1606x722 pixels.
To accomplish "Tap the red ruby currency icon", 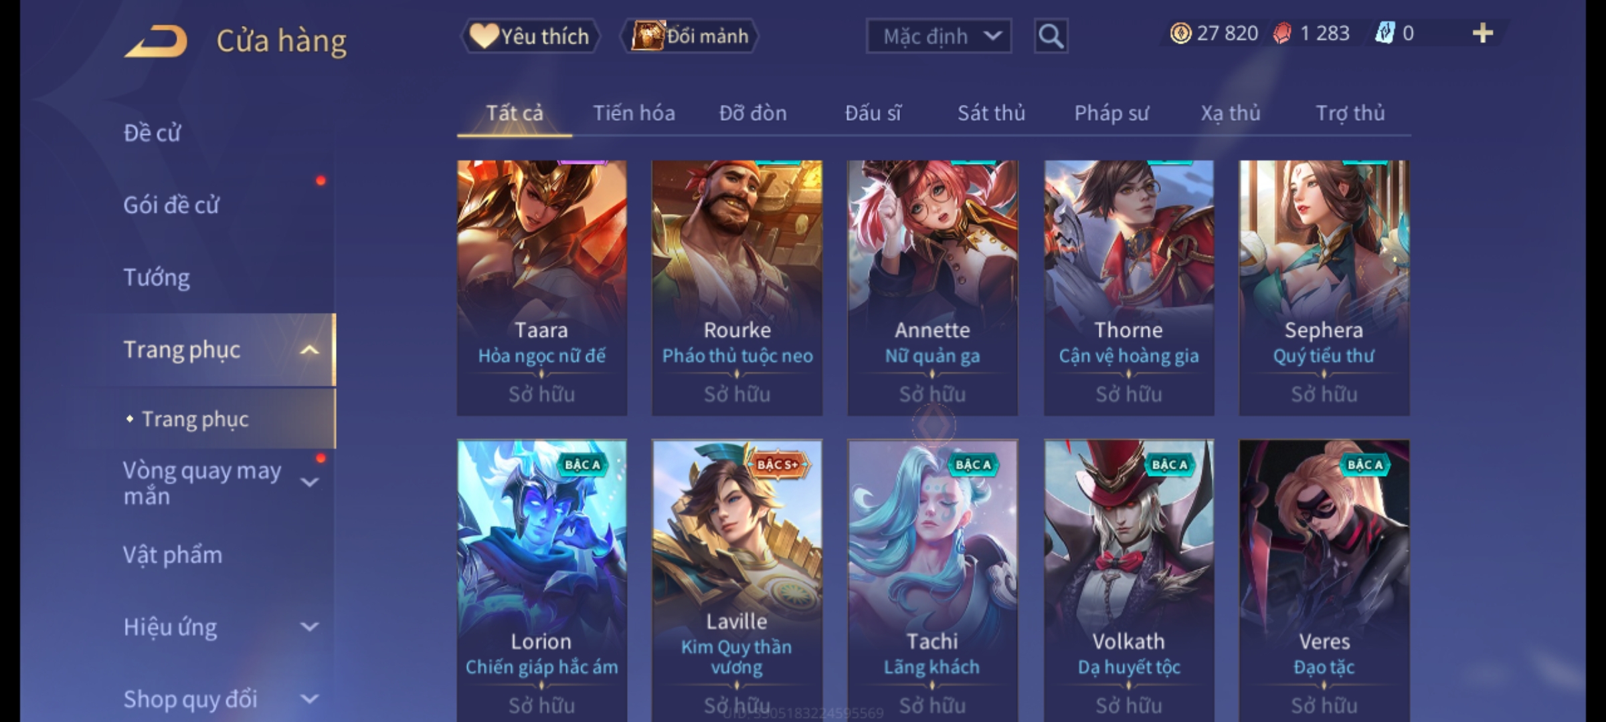I will click(x=1282, y=33).
